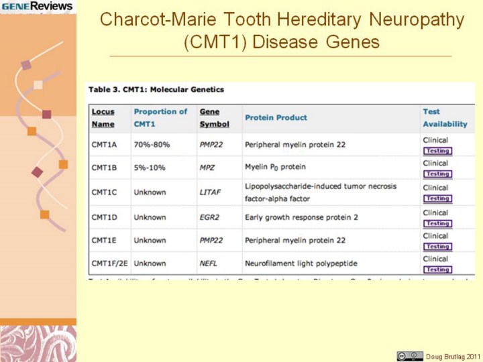
Task: Click the NEFL gene symbol
Action: tap(210, 263)
